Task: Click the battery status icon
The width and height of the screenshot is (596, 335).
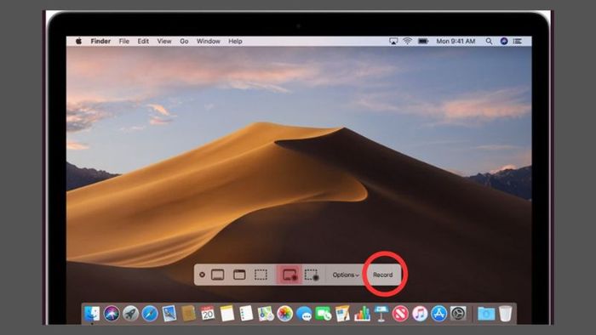Action: 423,41
